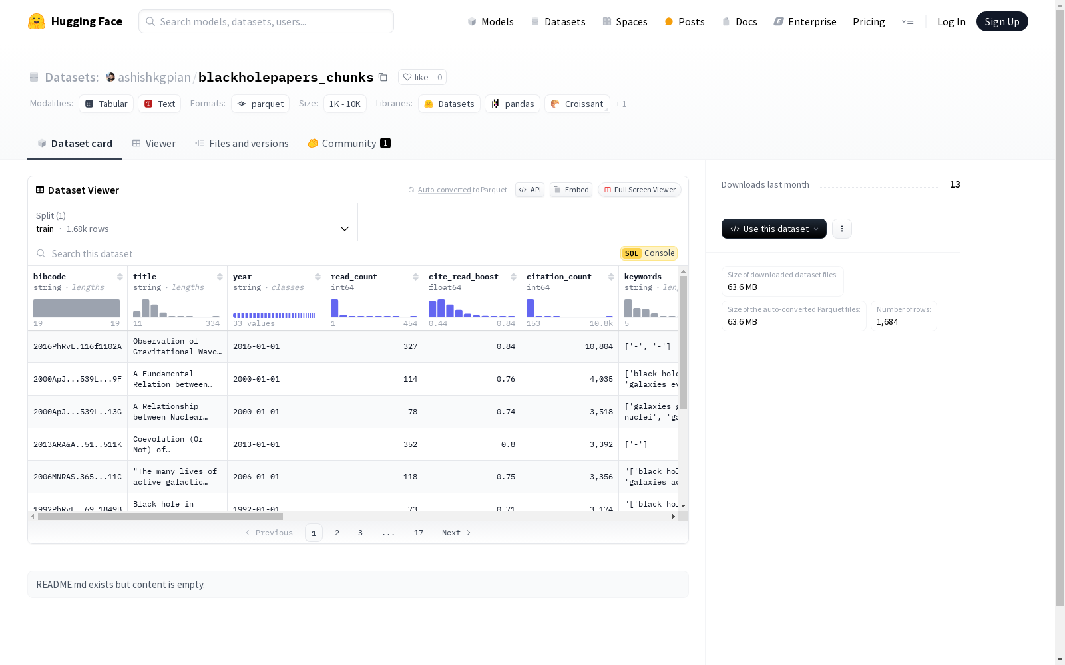Click the Sign Up button
Viewport: 1065px width, 665px height.
1002,21
